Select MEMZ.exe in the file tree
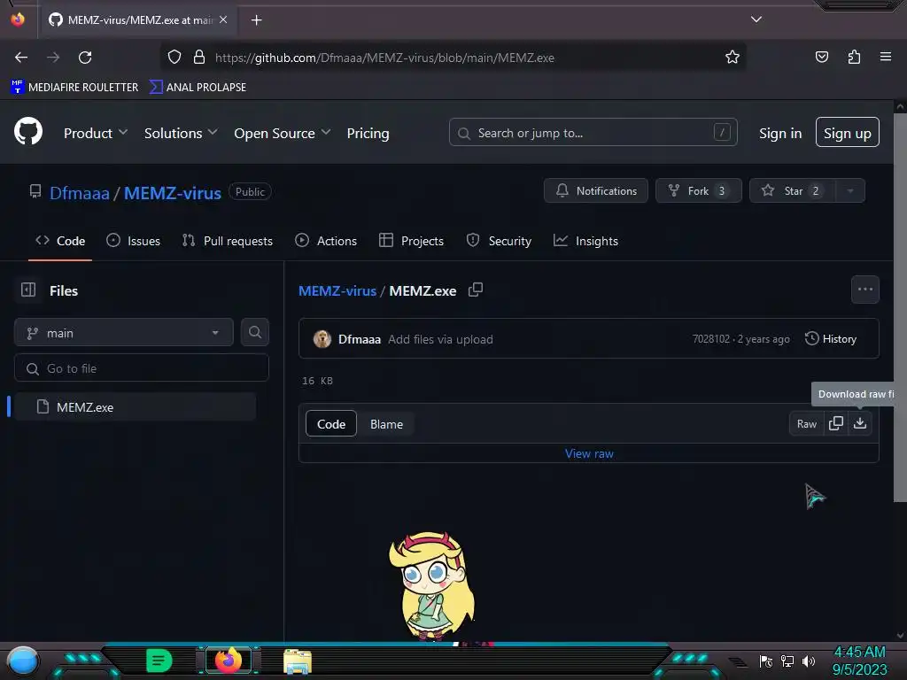 coord(135,406)
